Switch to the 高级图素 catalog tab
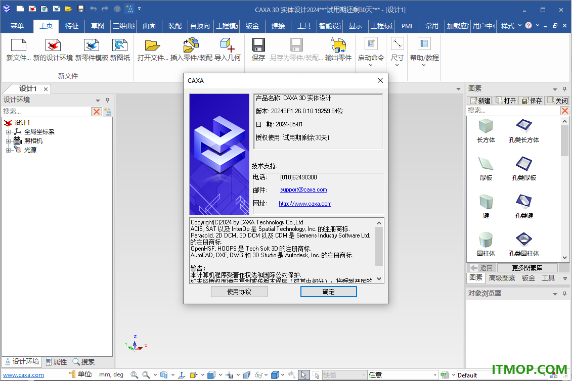 [502, 278]
